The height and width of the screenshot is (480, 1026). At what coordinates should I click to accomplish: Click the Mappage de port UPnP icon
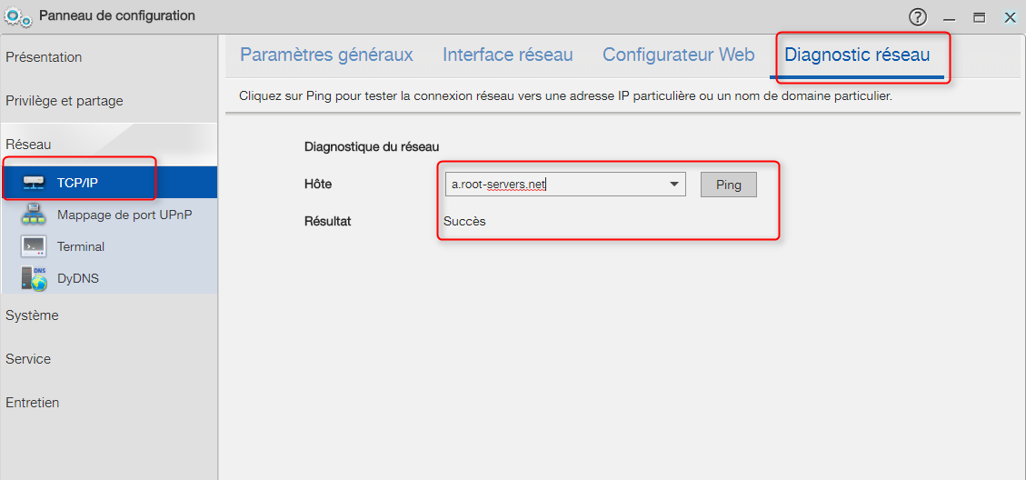tap(34, 215)
